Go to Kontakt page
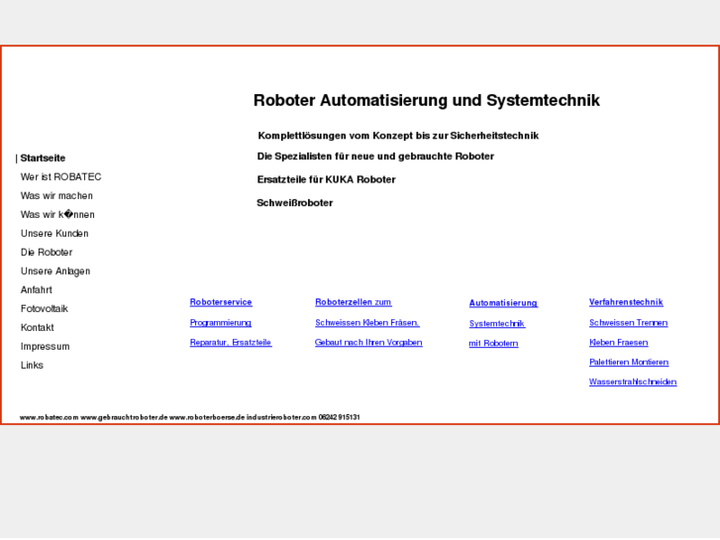Screen dimensions: 720x540 [38, 328]
